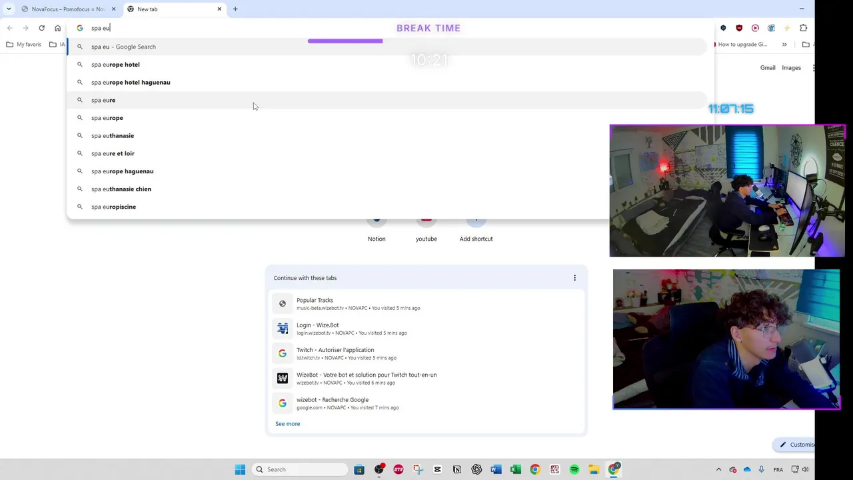The height and width of the screenshot is (480, 853).
Task: Pick suggestion 'spa europe hotel haguenau'
Action: [387, 82]
